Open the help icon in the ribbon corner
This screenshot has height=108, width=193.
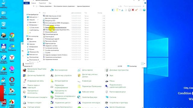click(145, 3)
